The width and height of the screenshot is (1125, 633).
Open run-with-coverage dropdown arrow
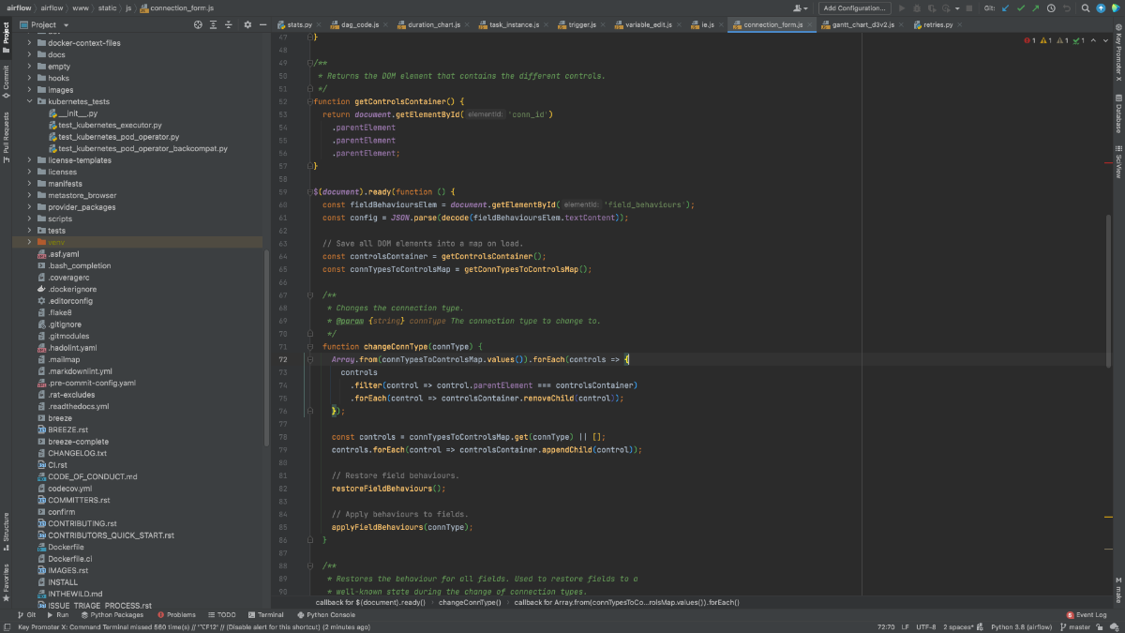[x=957, y=8]
